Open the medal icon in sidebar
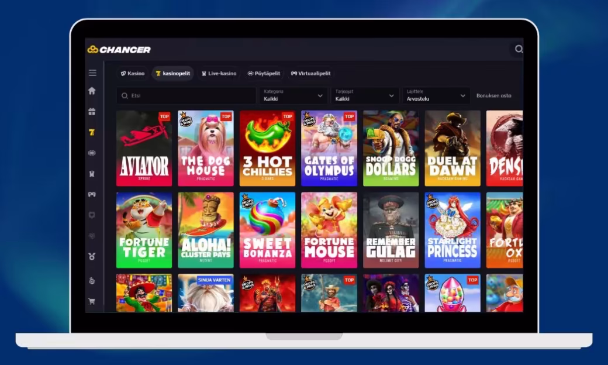The image size is (608, 365). click(x=92, y=256)
